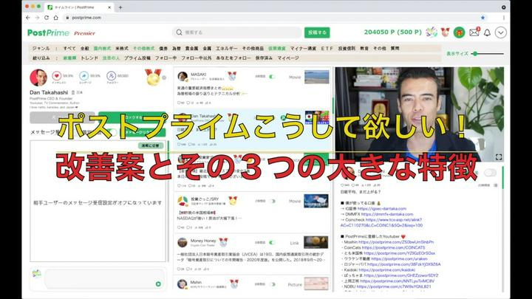Viewport: 532px width, 299px height.
Task: Click the search input field
Action: (x=237, y=32)
